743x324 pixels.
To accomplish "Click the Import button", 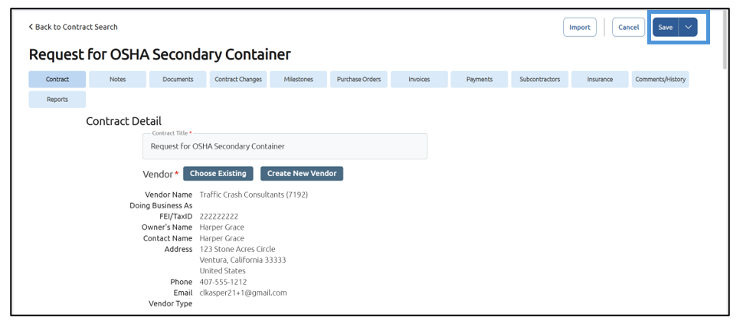I will click(x=579, y=27).
